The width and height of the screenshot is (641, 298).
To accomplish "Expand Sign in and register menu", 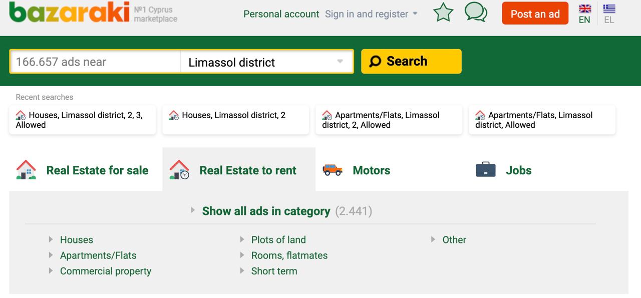I will pyautogui.click(x=371, y=14).
